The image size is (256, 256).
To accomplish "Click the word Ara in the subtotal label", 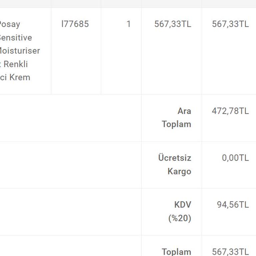I will click(184, 111).
